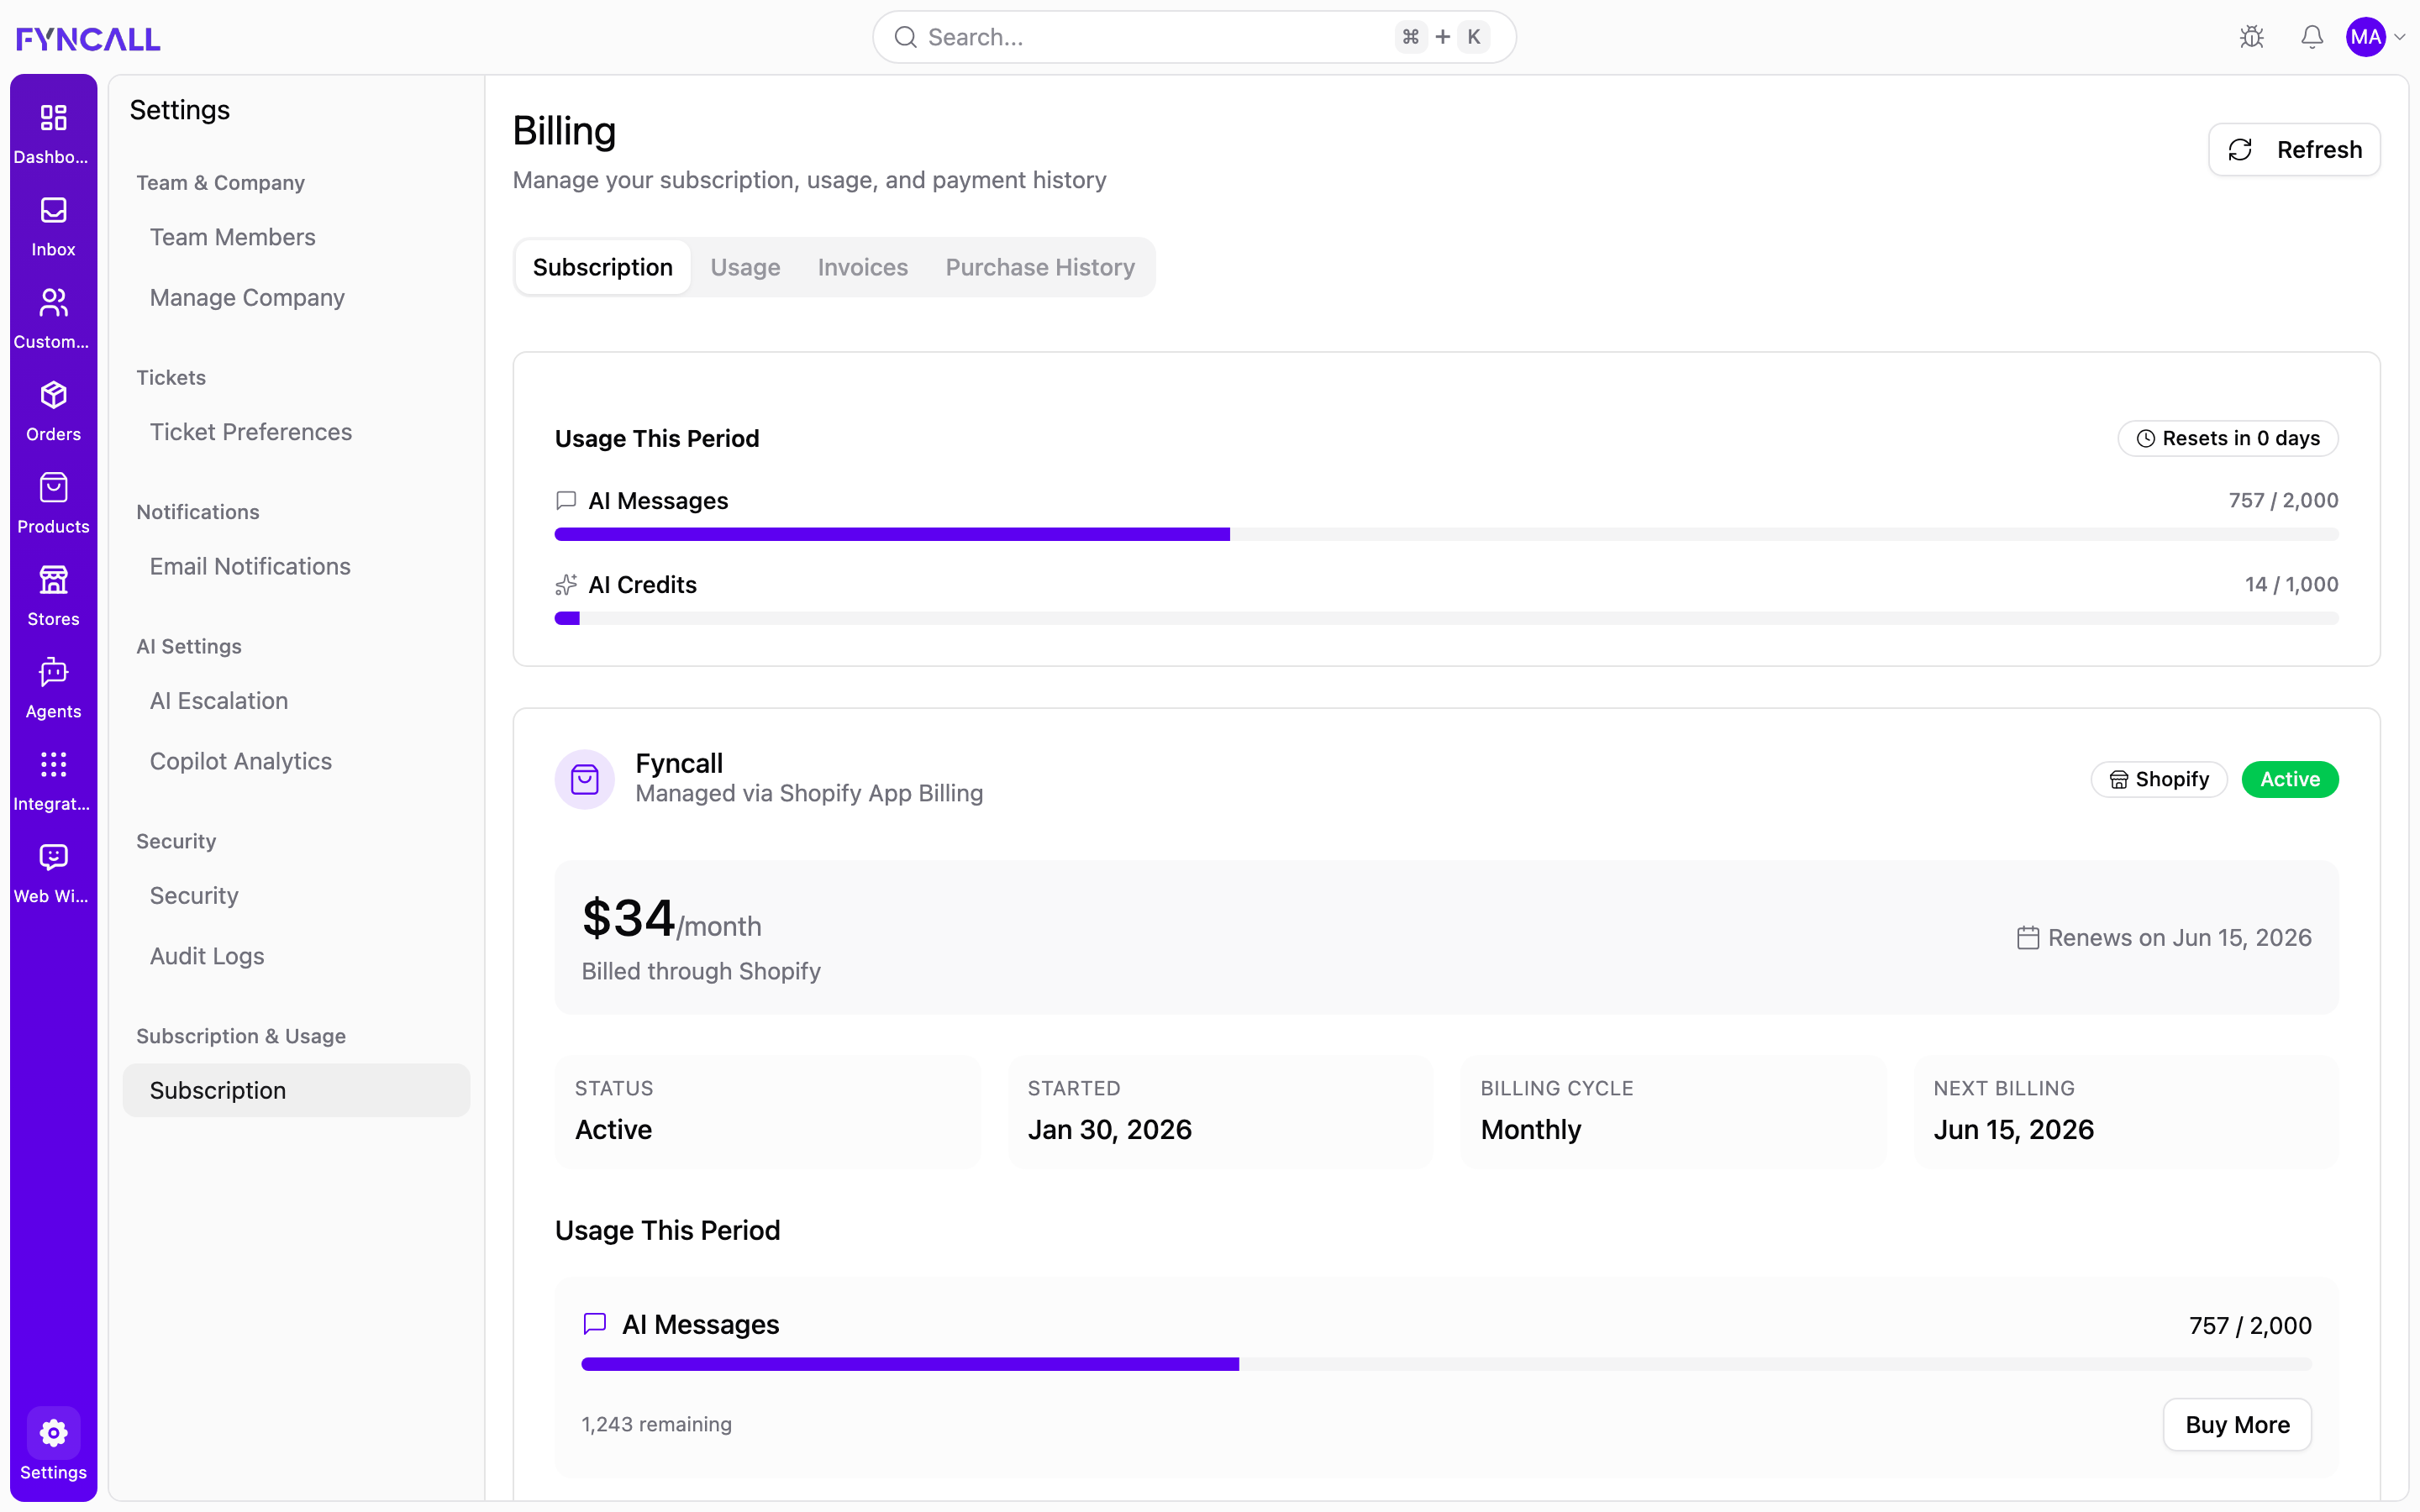Click the Buy More button
Screen dimensions: 2420x1512
click(2237, 1424)
